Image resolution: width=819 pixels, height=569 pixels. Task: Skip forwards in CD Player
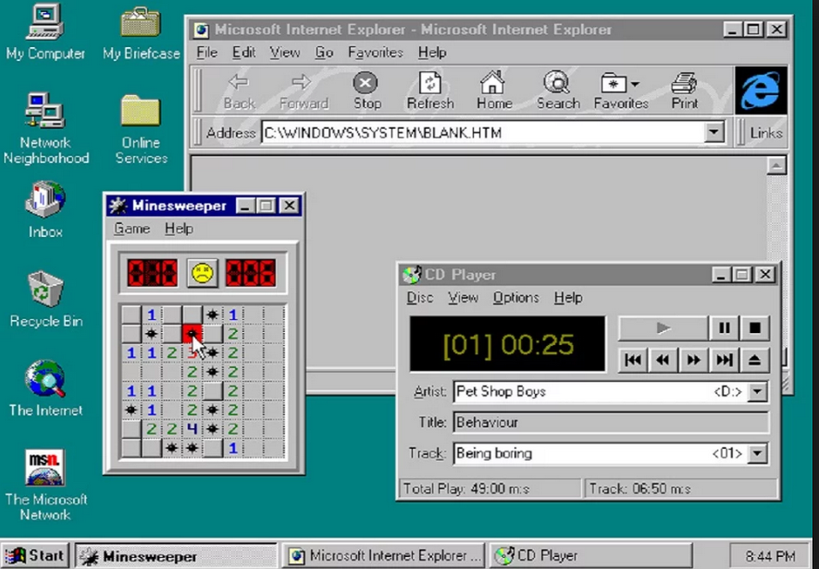693,360
